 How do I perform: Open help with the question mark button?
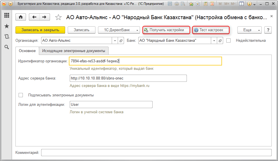click(268, 30)
